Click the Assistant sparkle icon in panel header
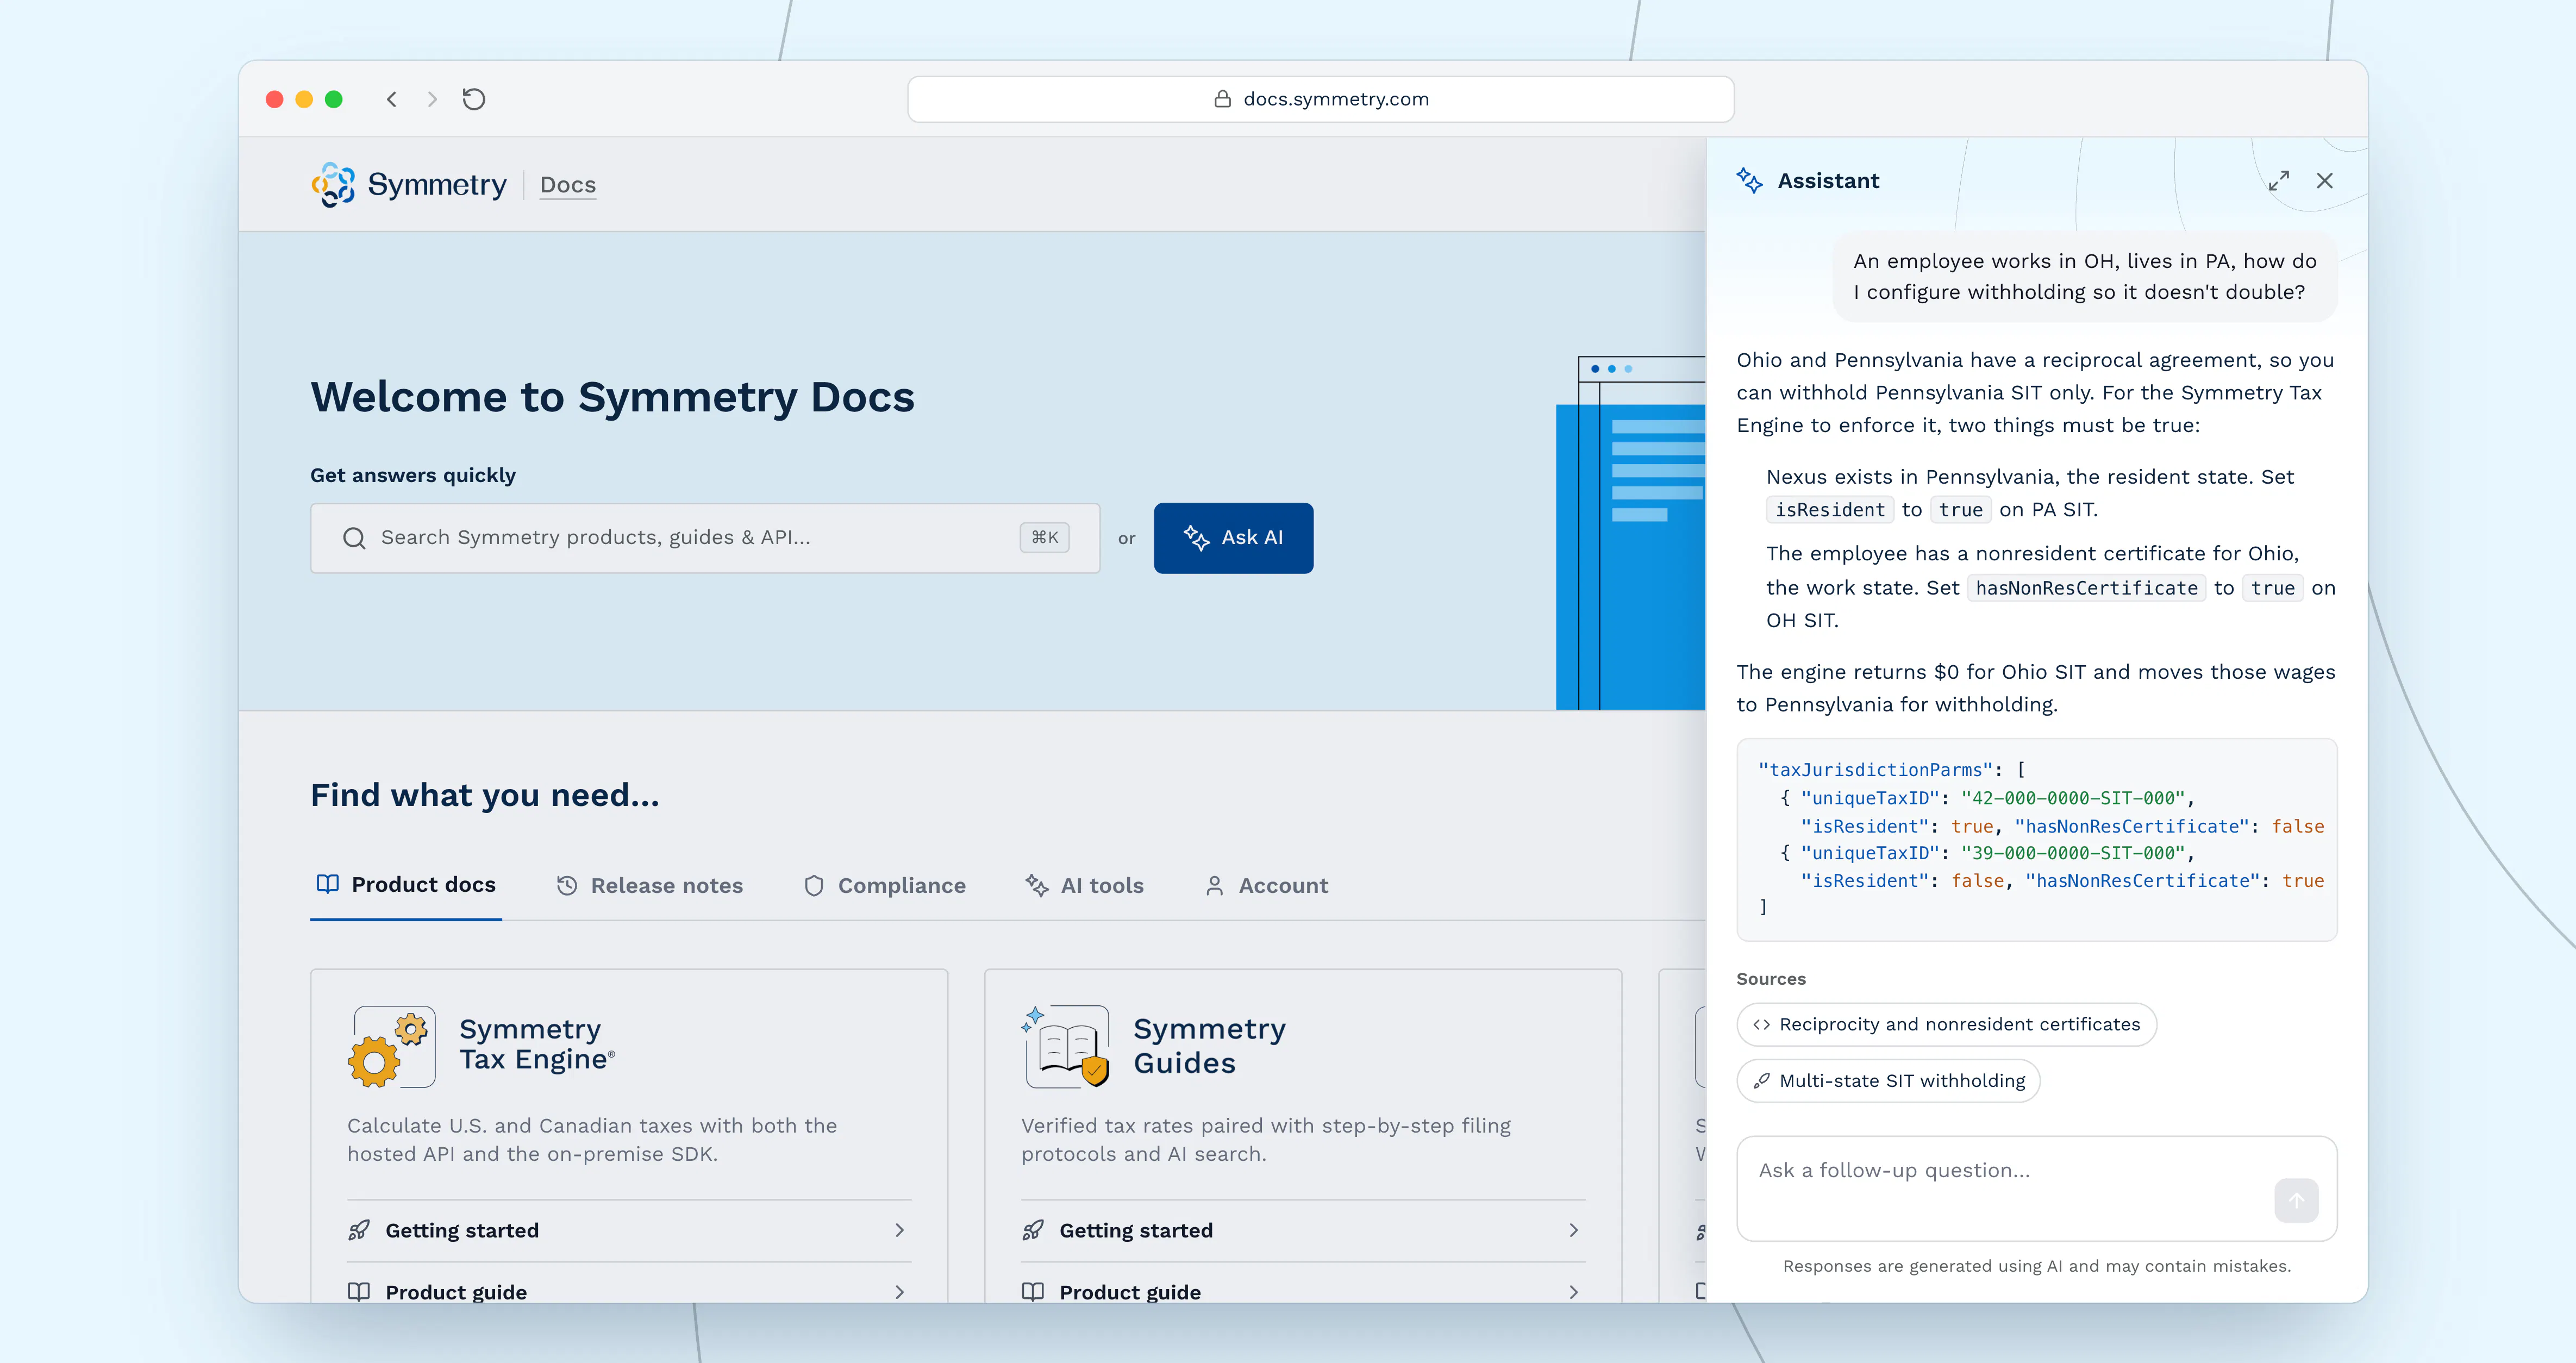2576x1363 pixels. [x=1750, y=181]
